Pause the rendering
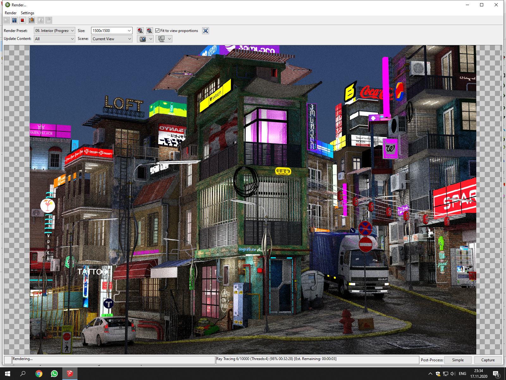Screen dimensions: 506x380 (x=15, y=20)
